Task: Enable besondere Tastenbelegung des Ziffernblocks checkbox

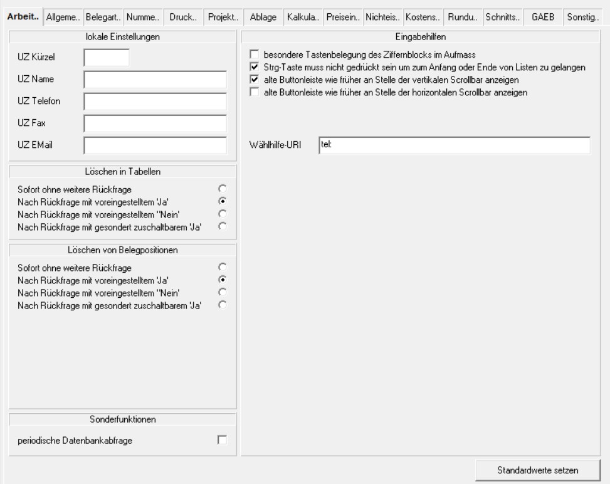Action: (x=254, y=54)
